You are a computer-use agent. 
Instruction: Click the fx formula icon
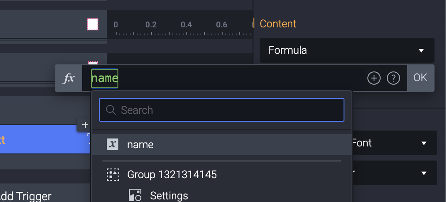(x=69, y=79)
